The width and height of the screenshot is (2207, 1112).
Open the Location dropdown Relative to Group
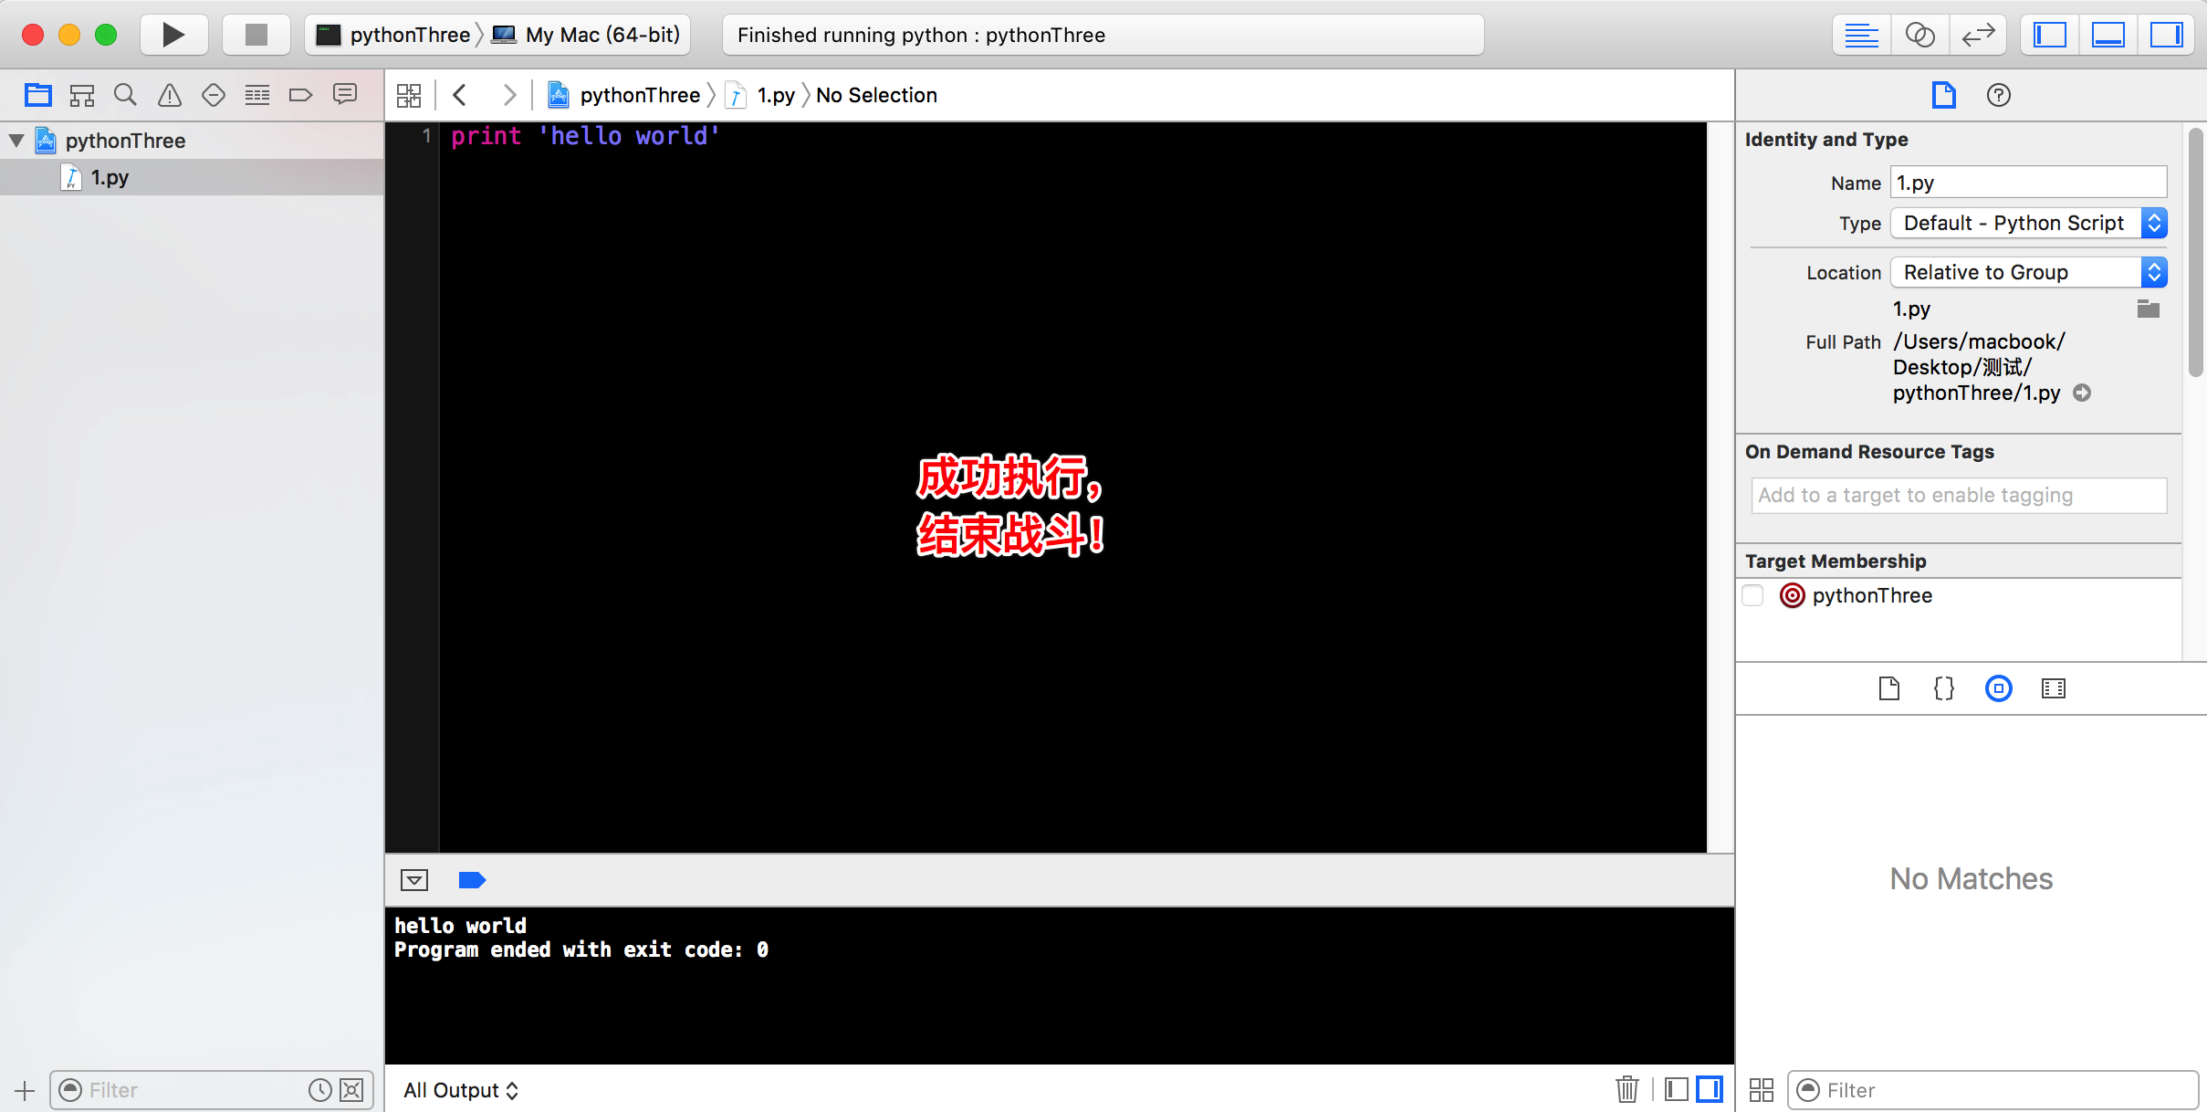(2028, 272)
